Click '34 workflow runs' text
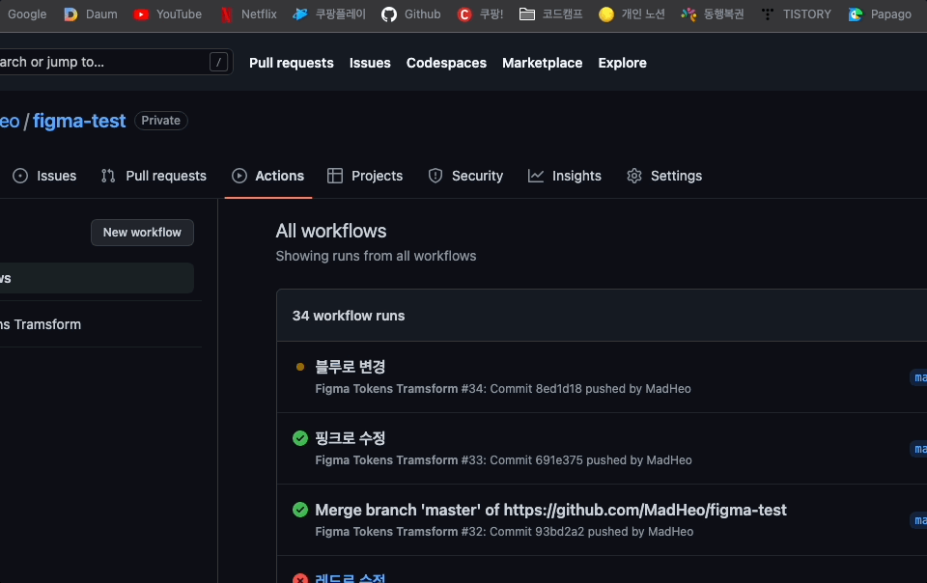The image size is (927, 583). [349, 316]
